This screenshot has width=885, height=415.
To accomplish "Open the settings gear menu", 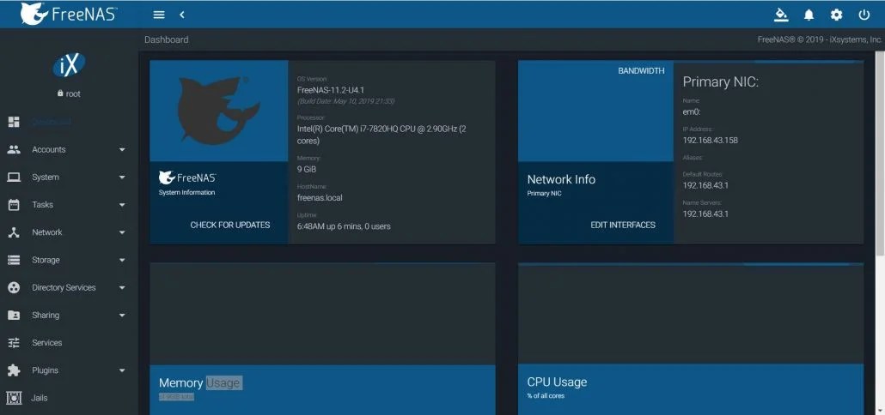I will (x=837, y=15).
